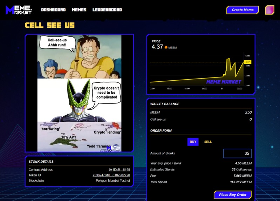The image size is (280, 201).
Task: Click the 18:00 chart time label
Action: tap(187, 88)
